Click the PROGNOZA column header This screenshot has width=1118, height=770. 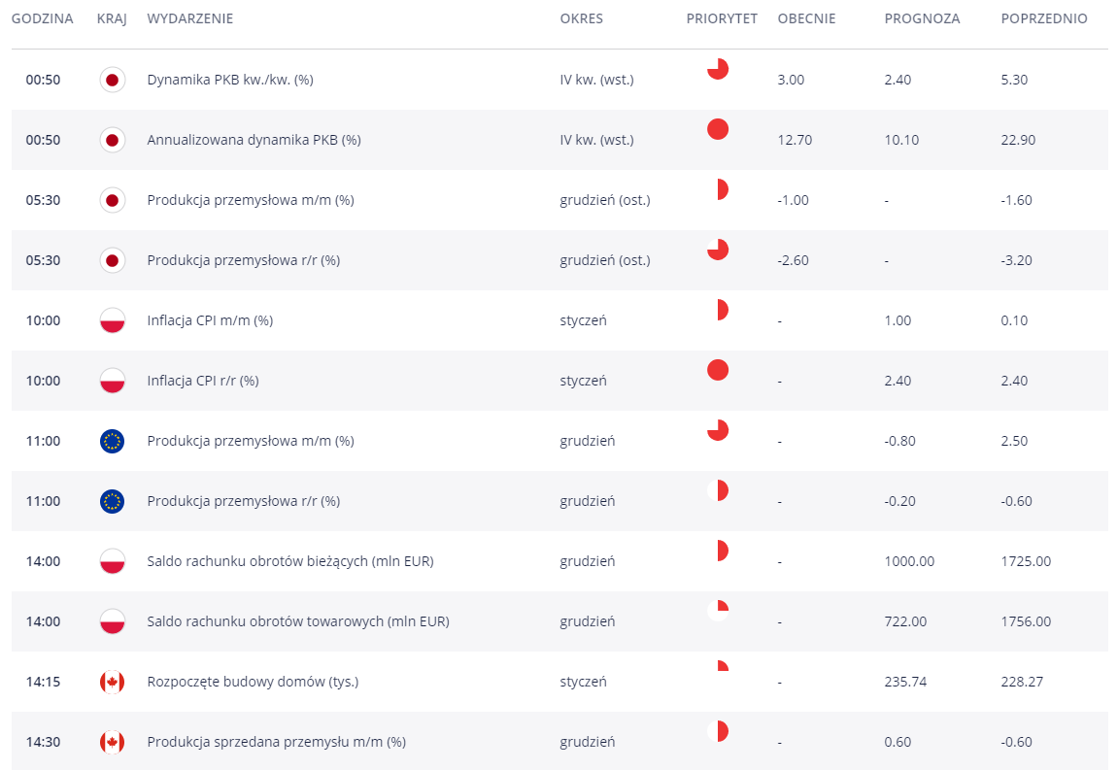(922, 19)
